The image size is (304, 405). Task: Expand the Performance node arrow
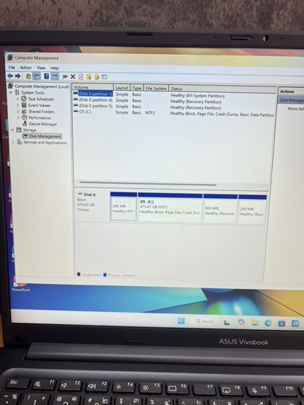point(18,117)
